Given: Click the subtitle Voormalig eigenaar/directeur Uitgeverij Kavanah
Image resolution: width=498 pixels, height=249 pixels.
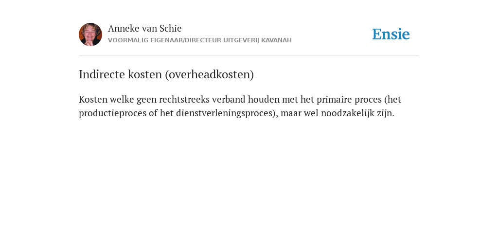Looking at the screenshot, I should click(x=200, y=40).
